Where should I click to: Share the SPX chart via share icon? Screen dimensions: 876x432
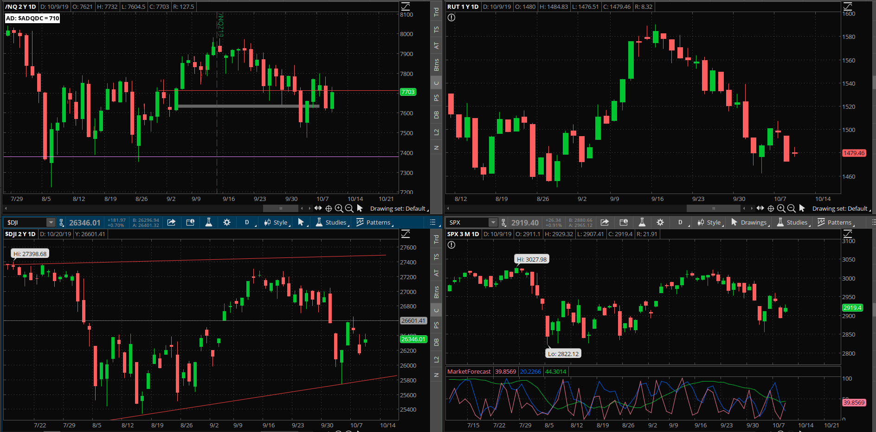605,222
